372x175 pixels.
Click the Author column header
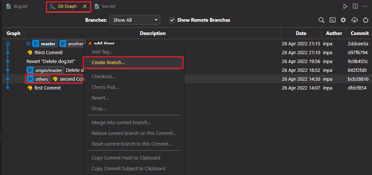(x=334, y=33)
